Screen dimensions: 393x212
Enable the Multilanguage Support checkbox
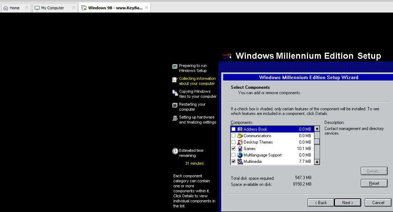pyautogui.click(x=233, y=155)
